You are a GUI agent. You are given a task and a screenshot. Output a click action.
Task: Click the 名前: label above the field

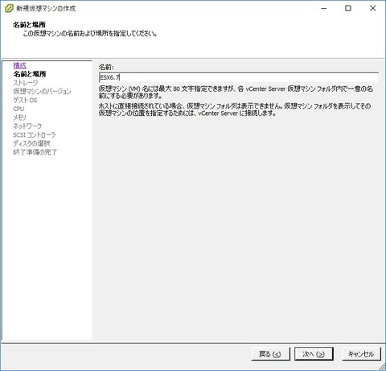point(106,67)
